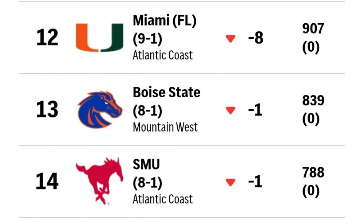Click Miami's red down-arrow indicator

click(230, 39)
